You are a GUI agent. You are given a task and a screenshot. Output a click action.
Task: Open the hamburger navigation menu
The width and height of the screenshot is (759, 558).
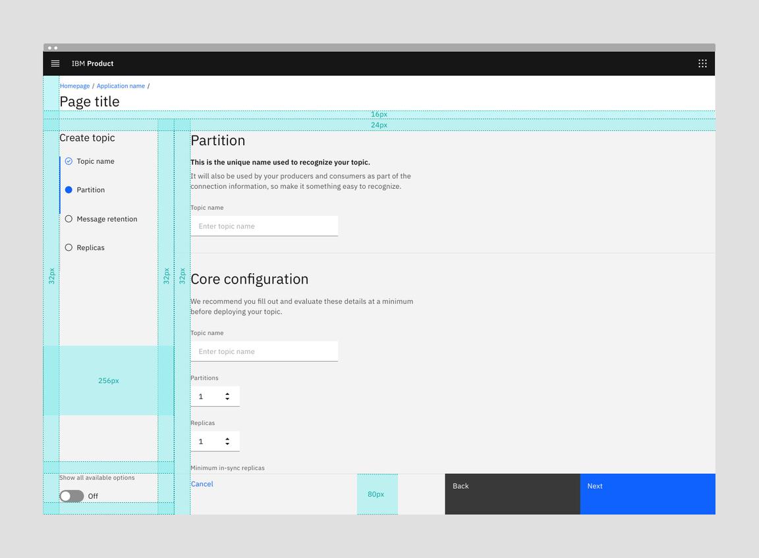pyautogui.click(x=55, y=63)
